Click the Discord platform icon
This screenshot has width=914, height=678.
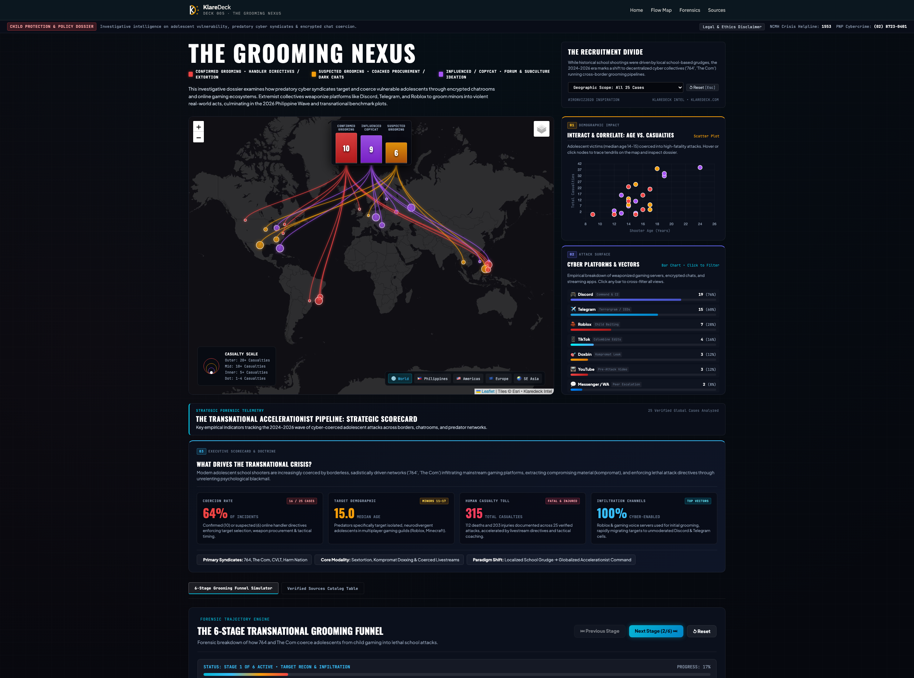click(x=573, y=294)
